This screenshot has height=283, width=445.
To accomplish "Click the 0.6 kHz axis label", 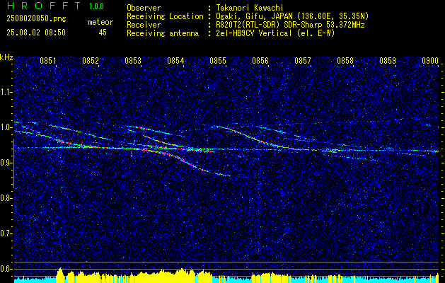I will [6, 269].
